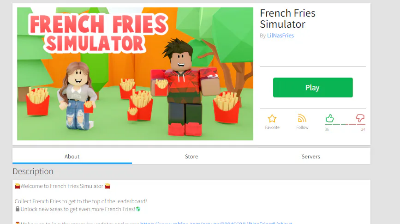Click the Follow label under feed icon
This screenshot has height=224, width=400.
[x=302, y=127]
